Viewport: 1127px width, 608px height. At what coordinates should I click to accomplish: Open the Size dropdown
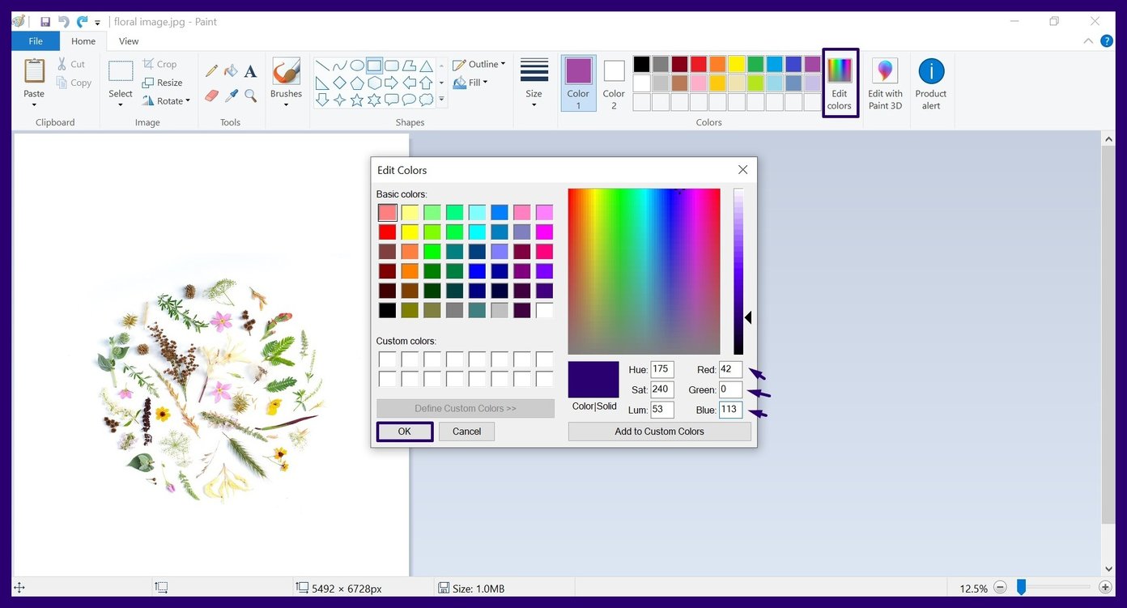coord(534,81)
